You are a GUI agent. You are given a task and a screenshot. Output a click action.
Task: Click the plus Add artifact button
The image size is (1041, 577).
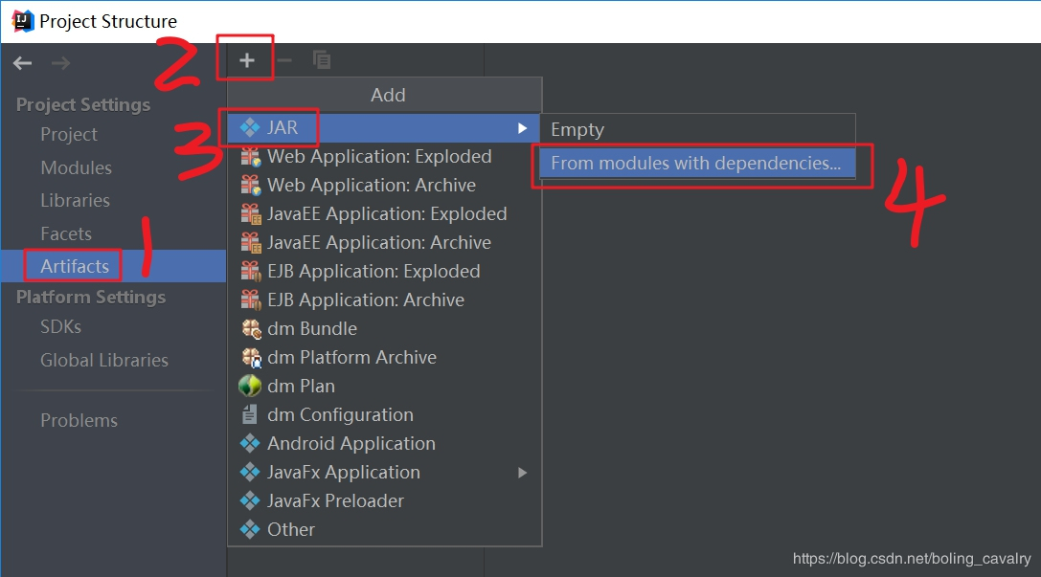(x=247, y=60)
